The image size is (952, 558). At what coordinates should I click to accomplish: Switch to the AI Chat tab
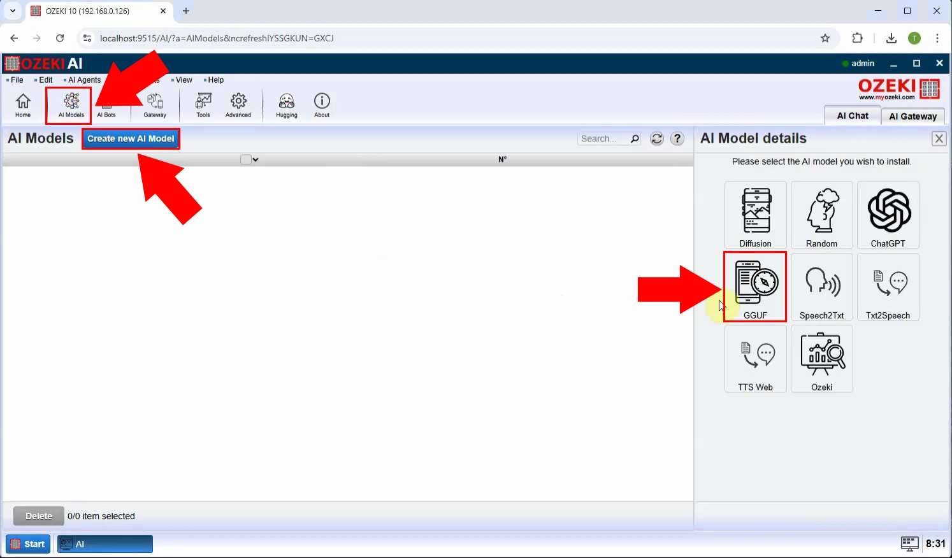[x=853, y=115]
